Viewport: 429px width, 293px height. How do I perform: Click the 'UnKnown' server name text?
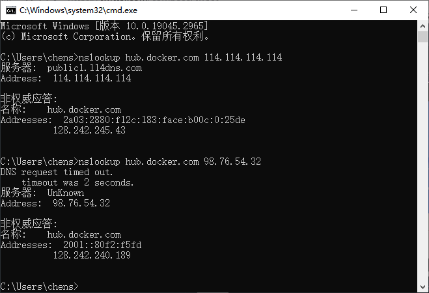[65, 193]
